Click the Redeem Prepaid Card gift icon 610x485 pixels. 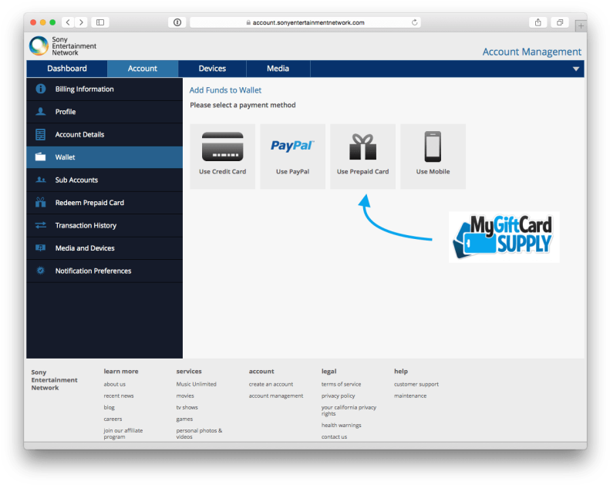pos(40,202)
